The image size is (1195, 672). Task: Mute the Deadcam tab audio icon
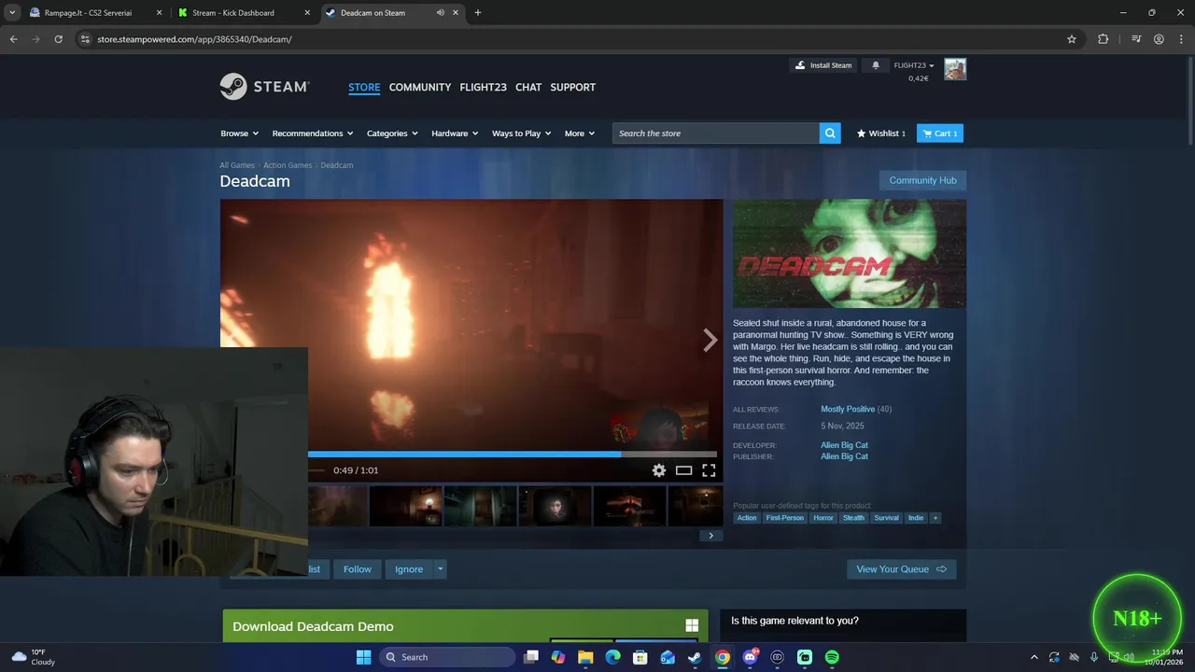441,13
